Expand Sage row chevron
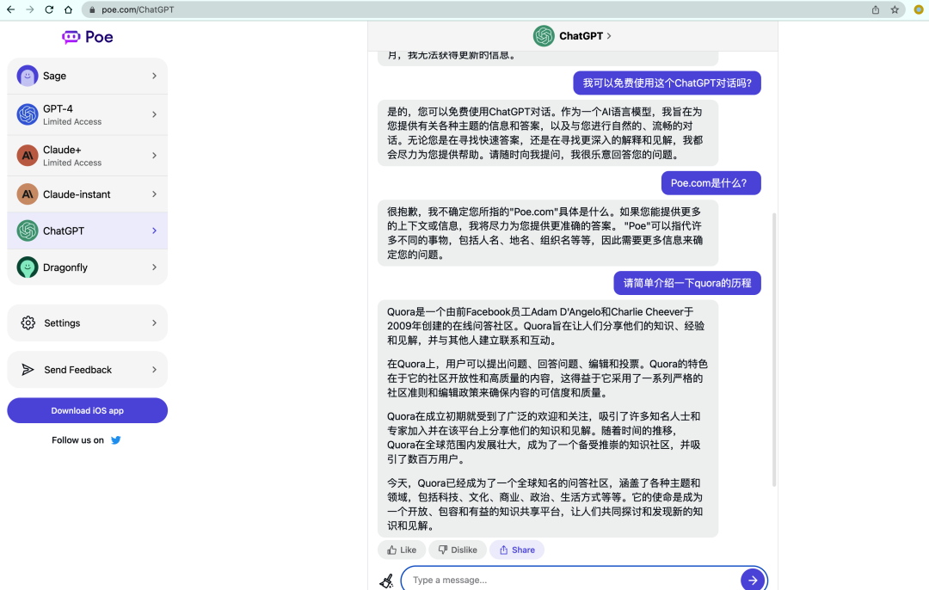 pyautogui.click(x=154, y=76)
